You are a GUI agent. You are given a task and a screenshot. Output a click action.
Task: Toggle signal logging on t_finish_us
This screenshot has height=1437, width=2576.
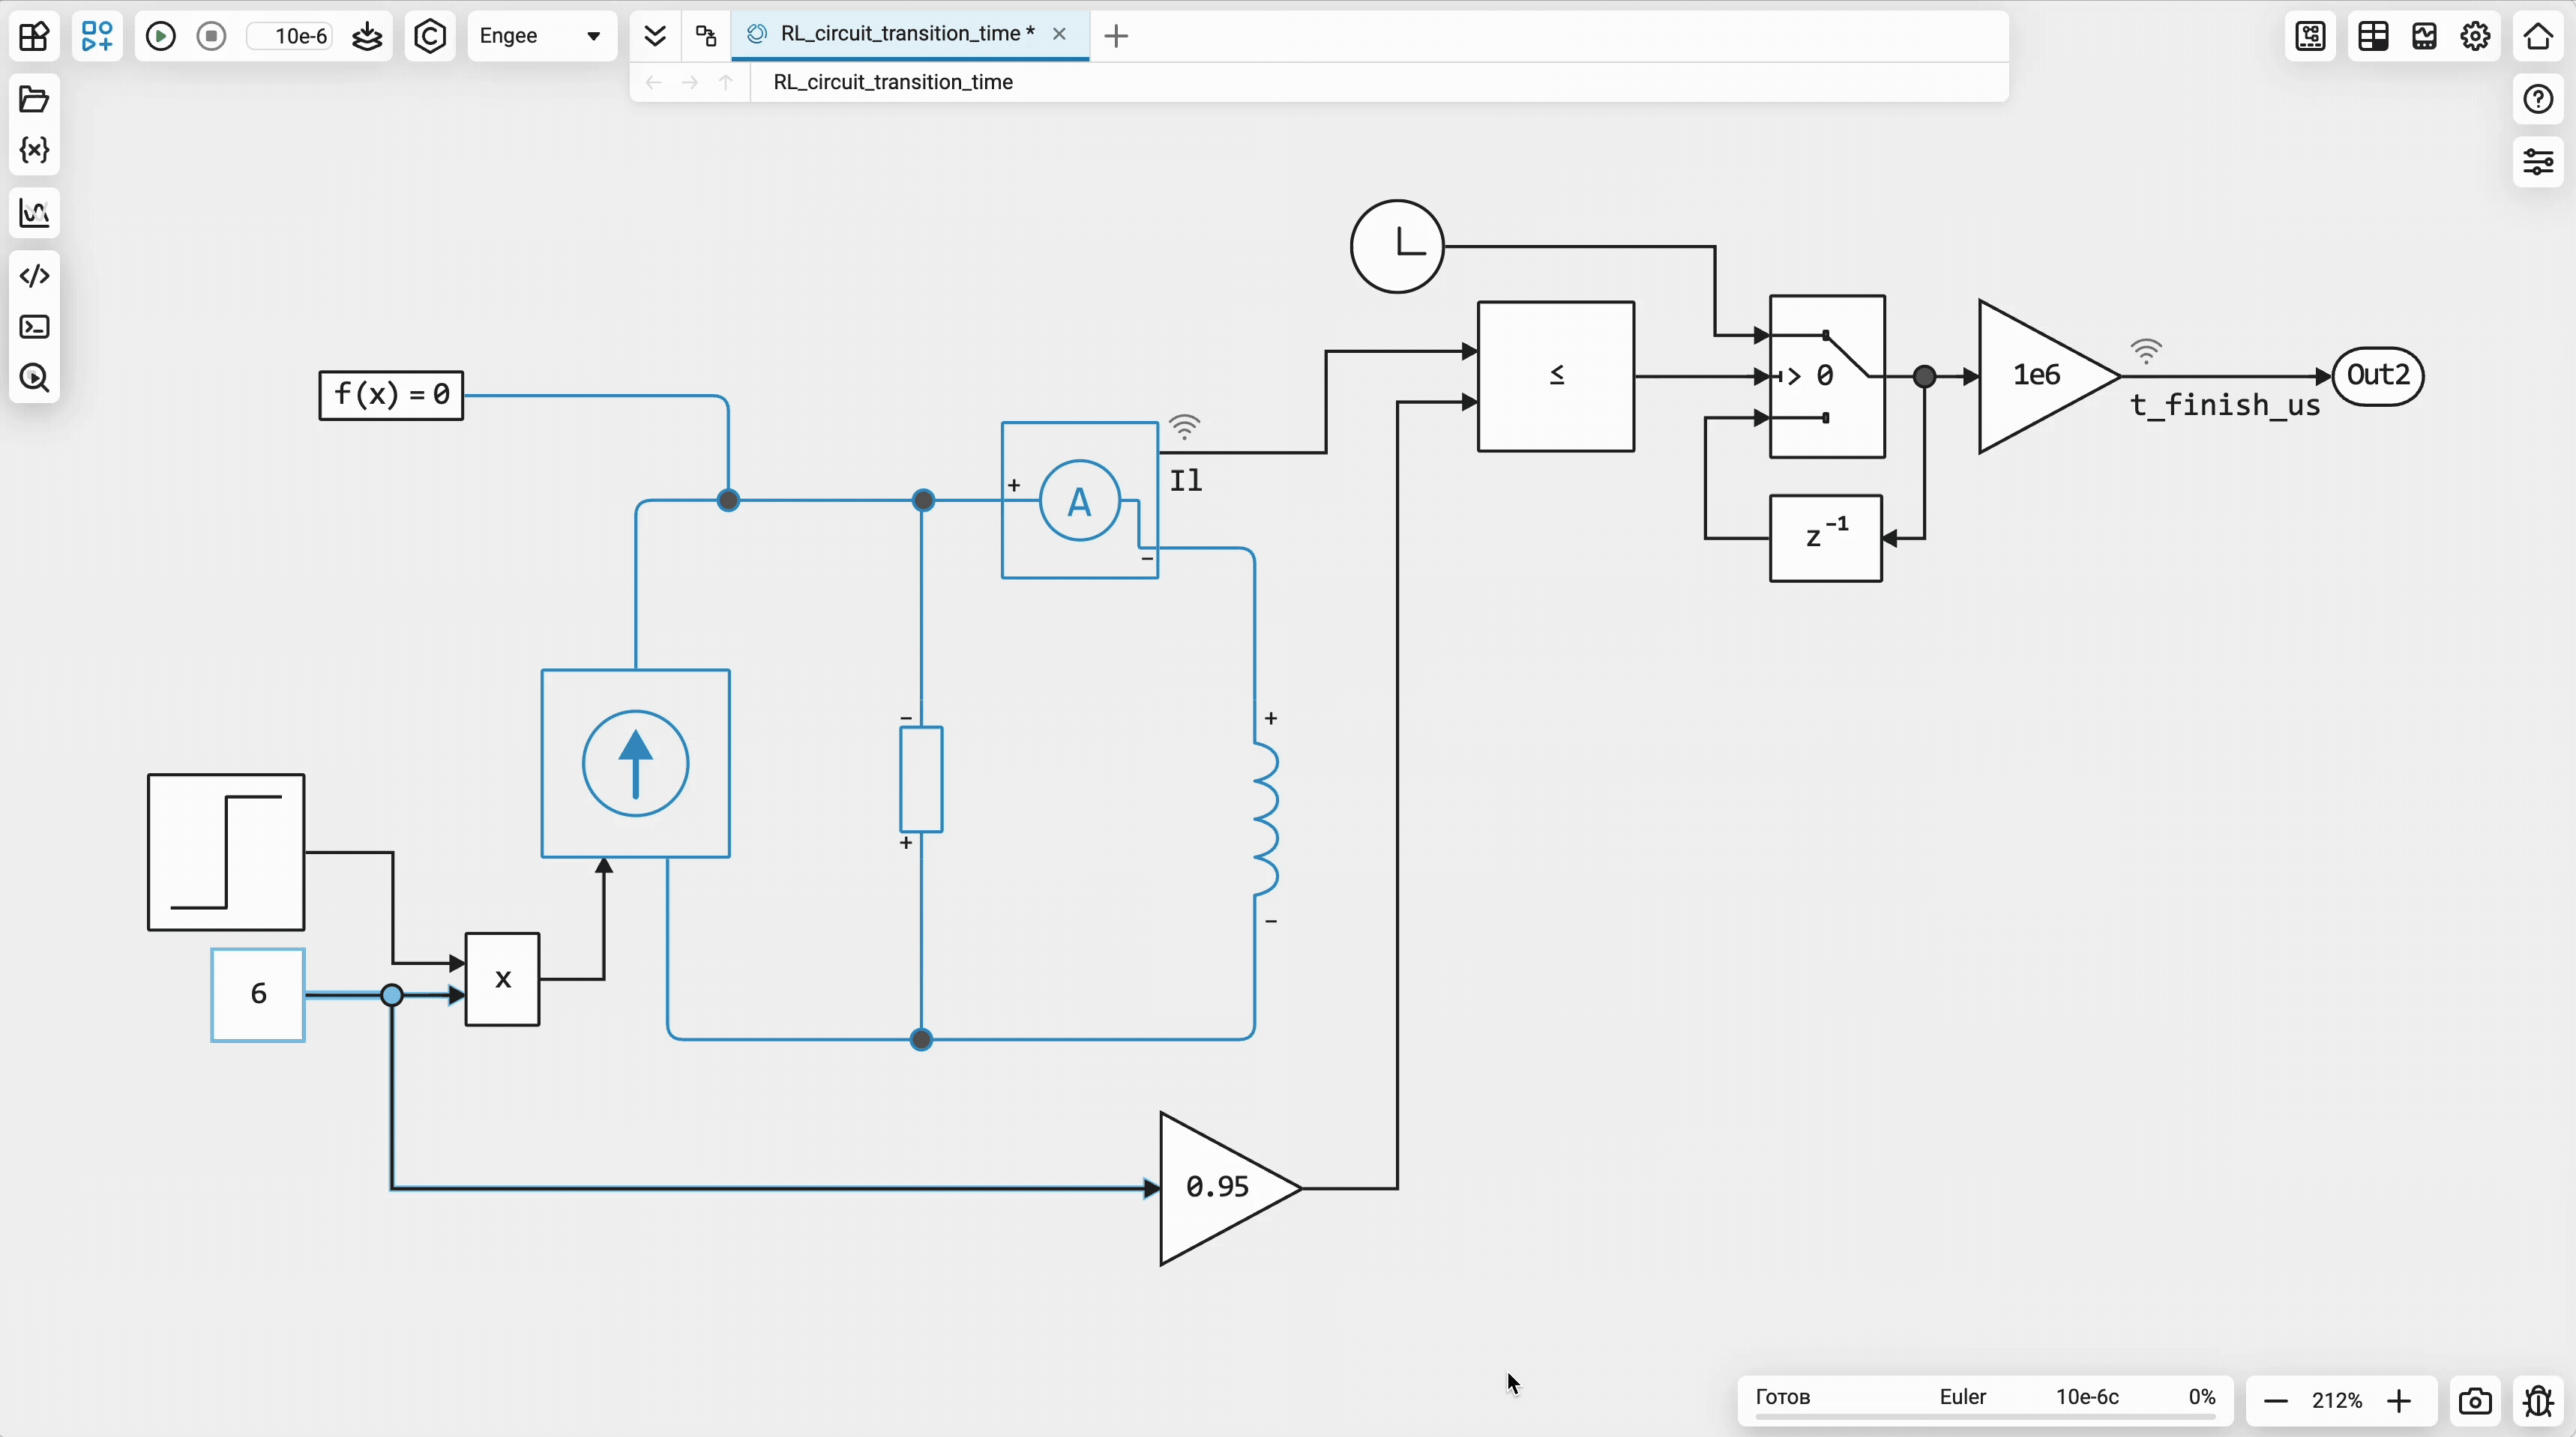2146,351
